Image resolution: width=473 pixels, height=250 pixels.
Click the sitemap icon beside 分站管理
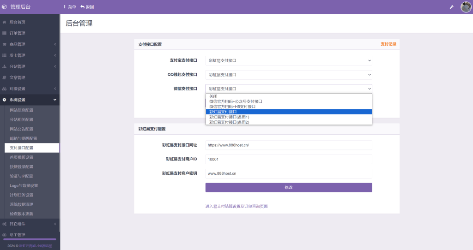(4, 66)
